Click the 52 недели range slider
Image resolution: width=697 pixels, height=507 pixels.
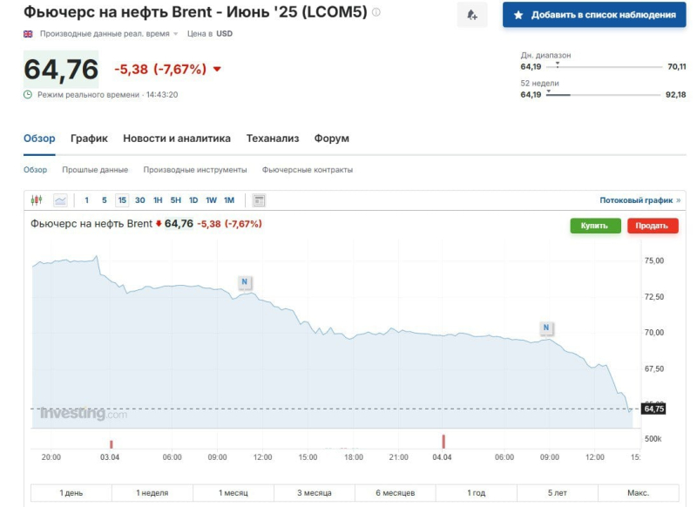click(603, 94)
